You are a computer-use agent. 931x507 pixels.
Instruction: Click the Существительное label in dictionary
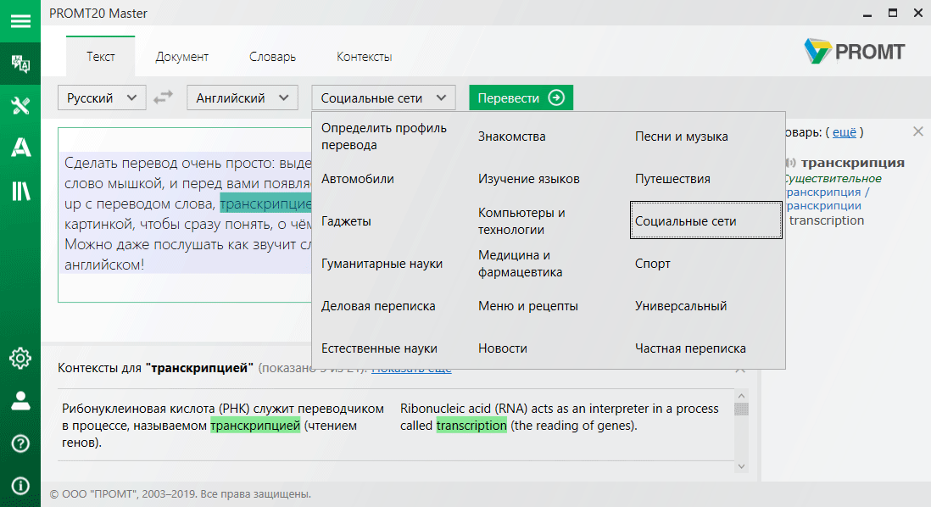point(832,178)
